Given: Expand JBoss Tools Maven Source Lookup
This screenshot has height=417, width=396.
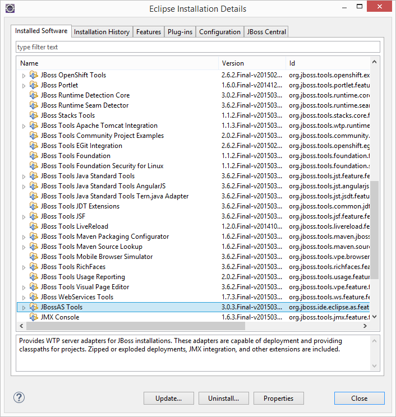Looking at the screenshot, I should (x=24, y=248).
